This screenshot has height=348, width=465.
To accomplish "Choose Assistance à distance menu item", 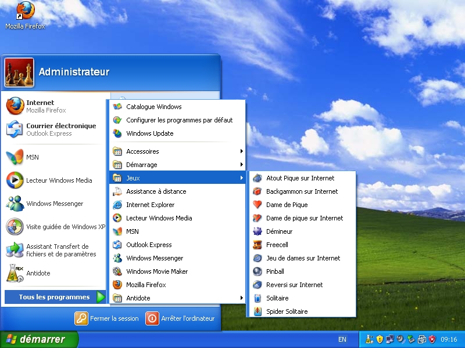I will [156, 191].
